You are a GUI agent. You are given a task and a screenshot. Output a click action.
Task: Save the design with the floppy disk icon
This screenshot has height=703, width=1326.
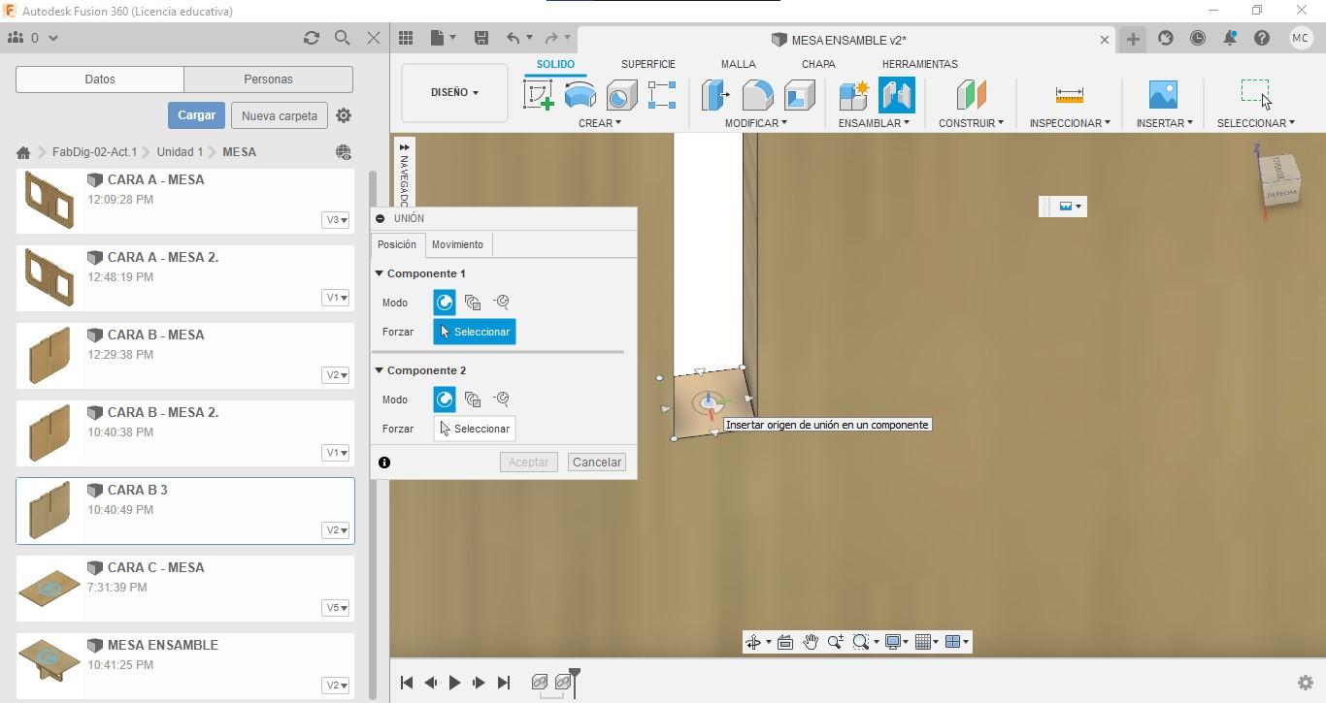[x=481, y=38]
